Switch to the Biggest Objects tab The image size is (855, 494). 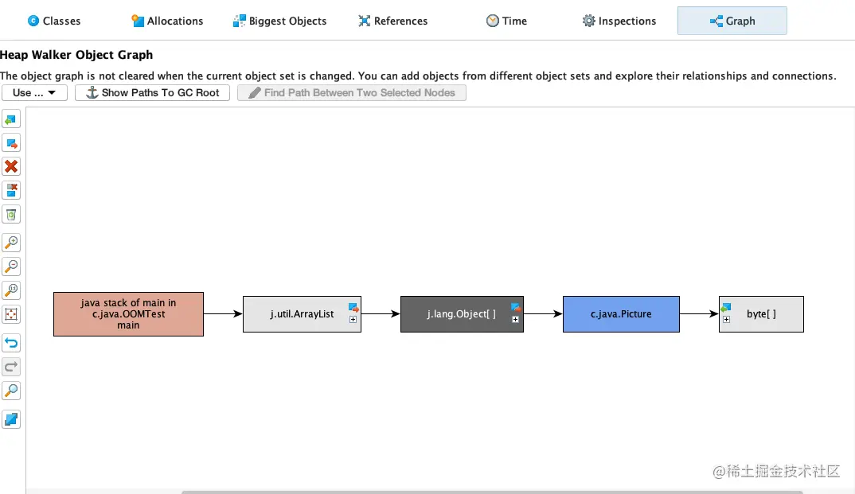point(279,21)
